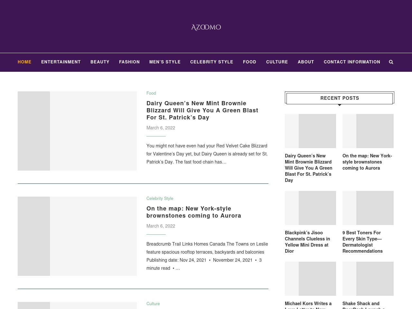Open sidebar thumbnail for Michael Kors post
Viewport: 412px width, 309px height.
[310, 279]
